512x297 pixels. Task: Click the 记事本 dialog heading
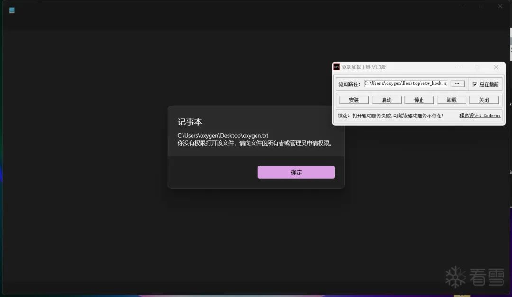click(190, 122)
